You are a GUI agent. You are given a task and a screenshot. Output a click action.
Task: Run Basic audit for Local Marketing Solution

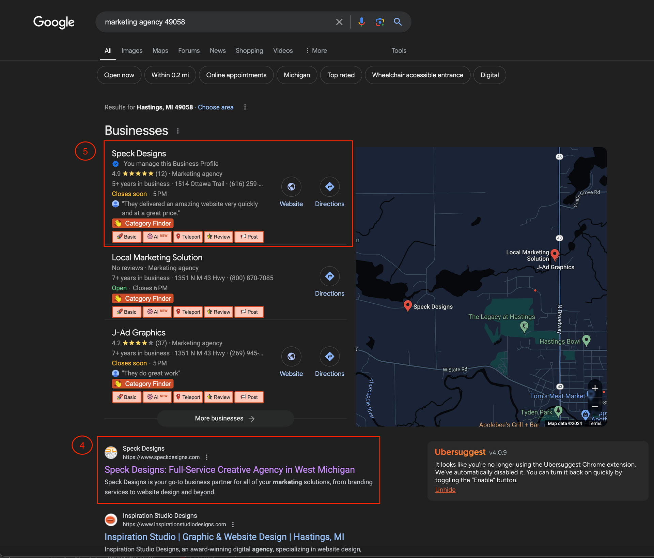pyautogui.click(x=127, y=312)
